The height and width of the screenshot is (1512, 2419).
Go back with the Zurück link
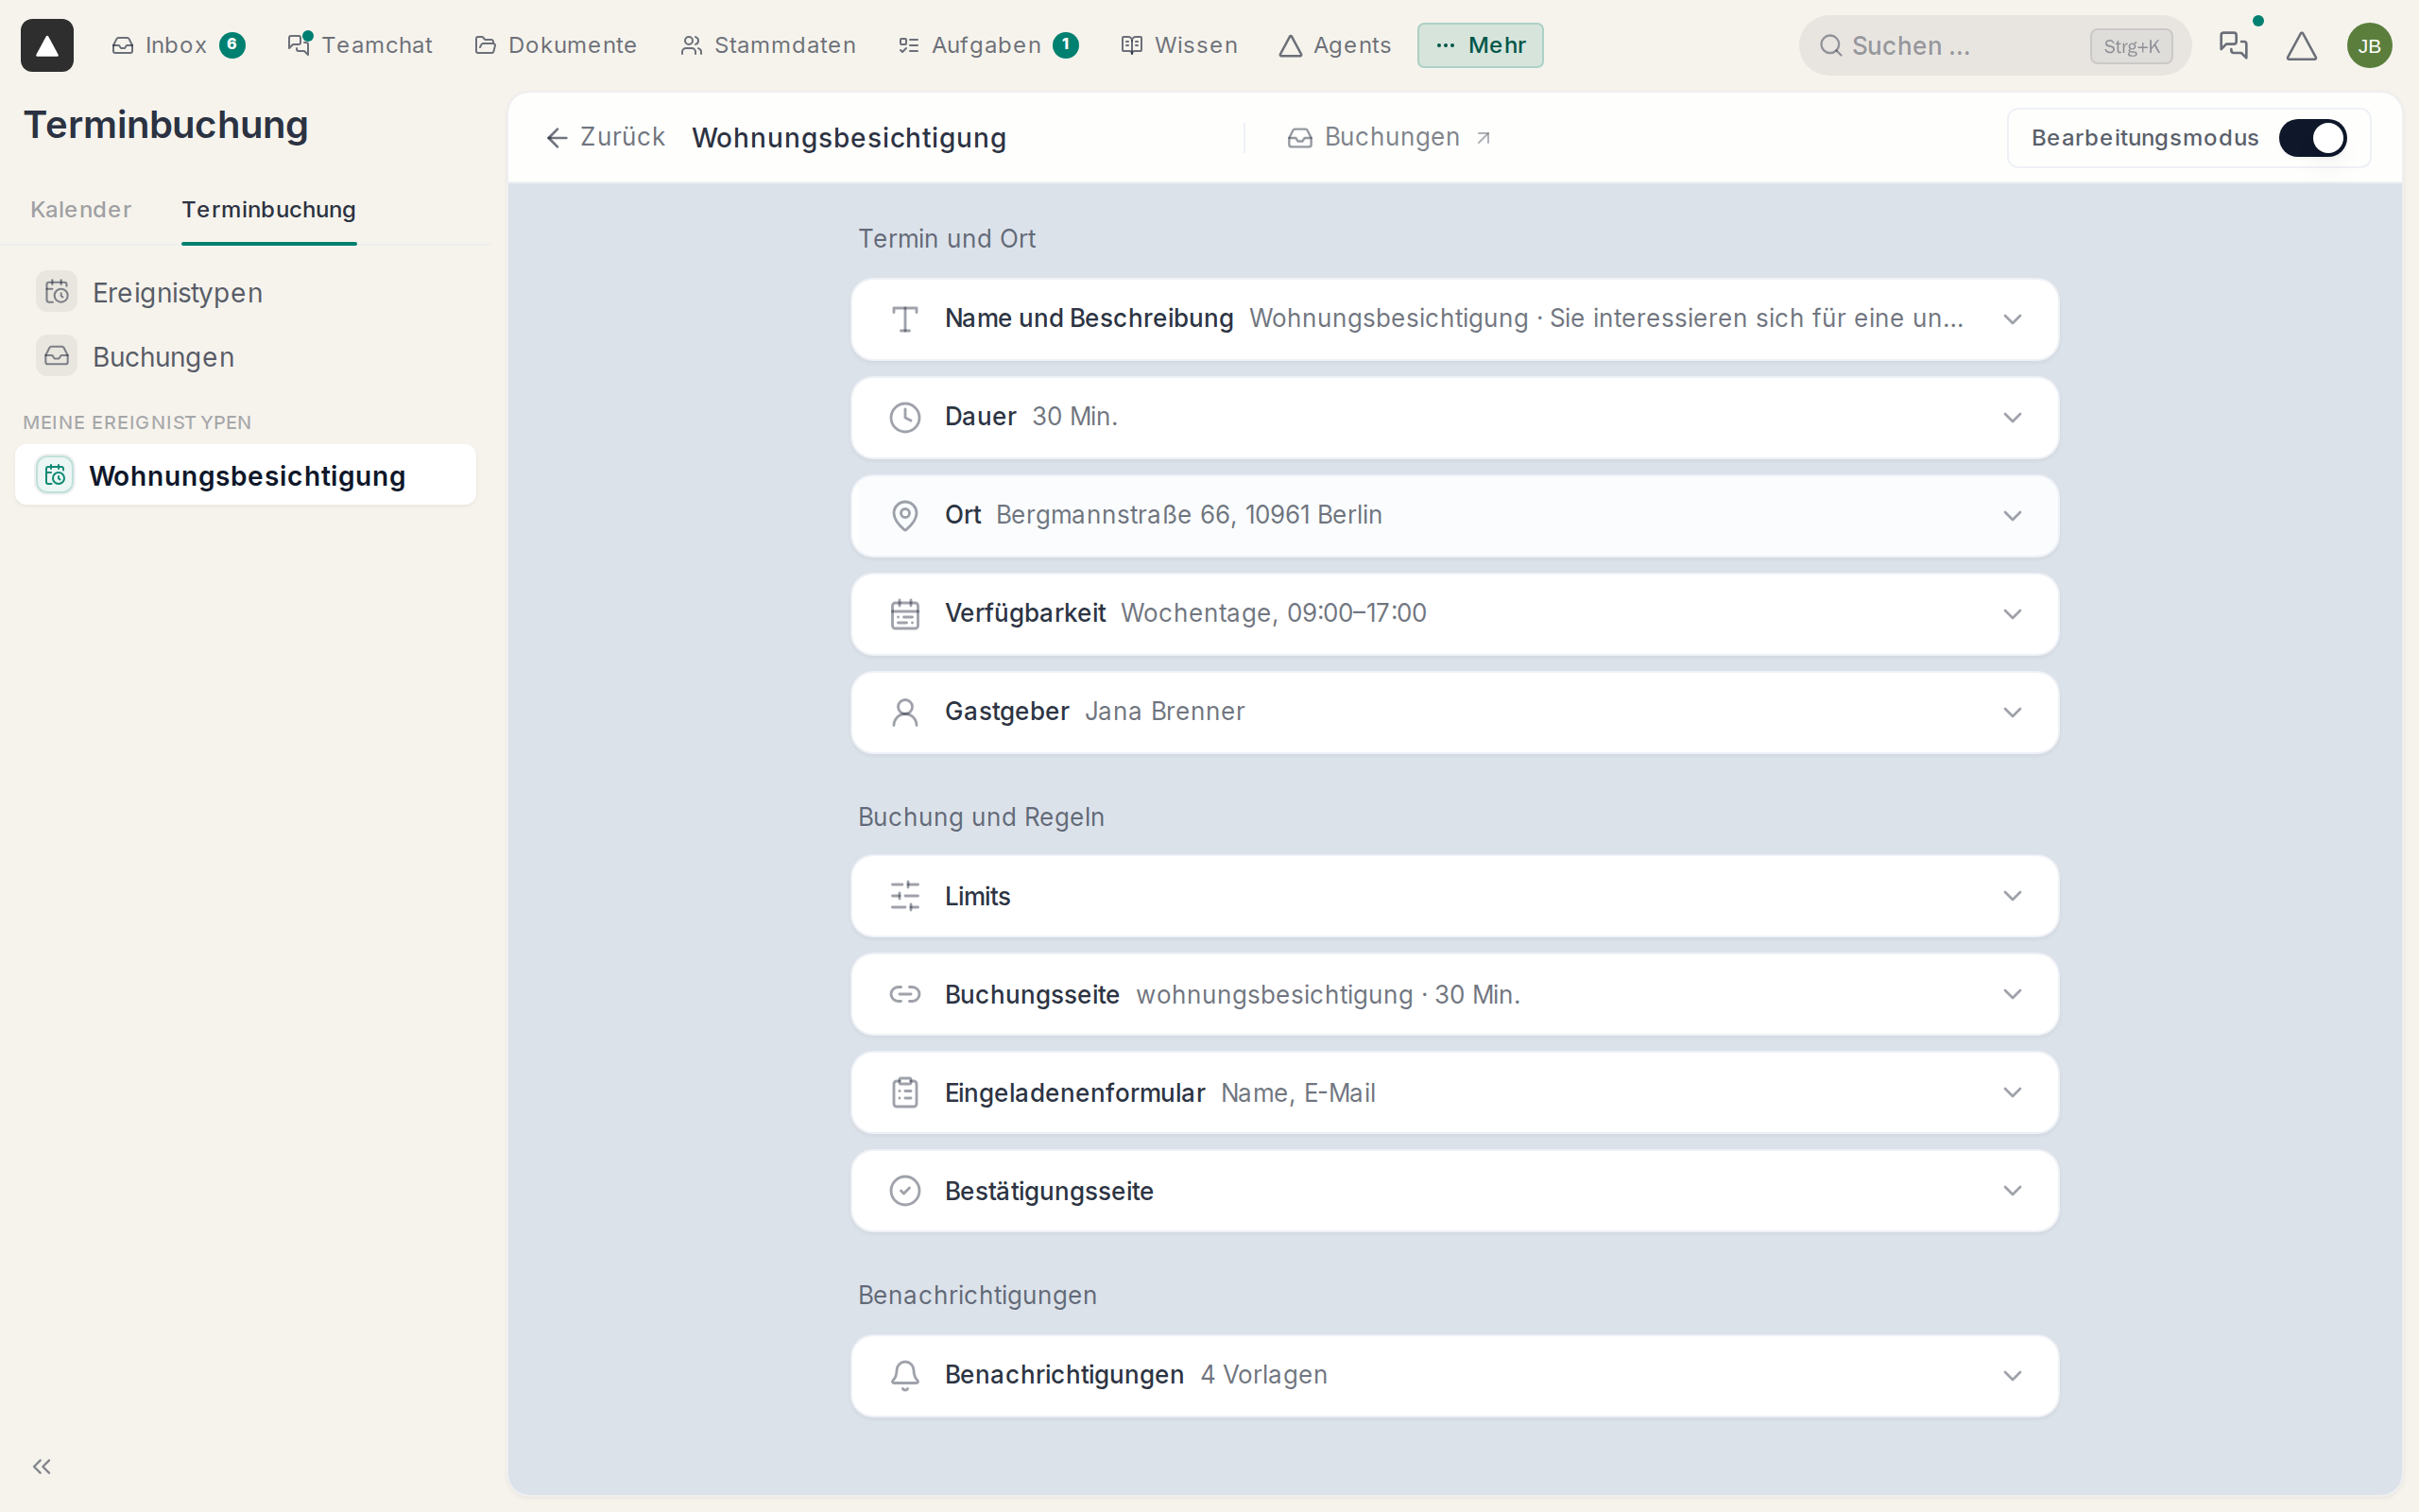606,137
